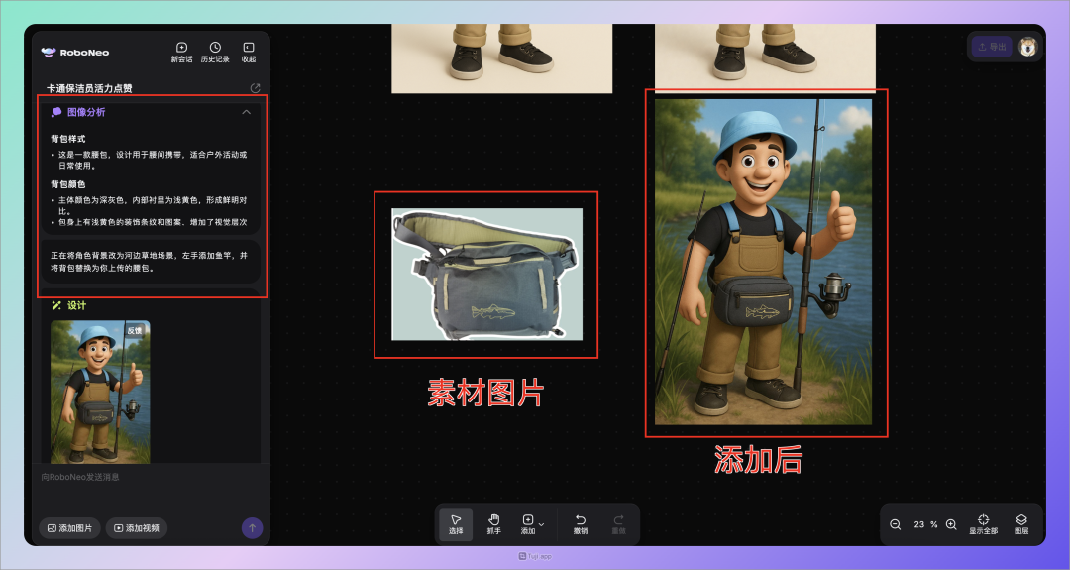Click the 设计 section label
The width and height of the screenshot is (1070, 570).
pyautogui.click(x=76, y=305)
